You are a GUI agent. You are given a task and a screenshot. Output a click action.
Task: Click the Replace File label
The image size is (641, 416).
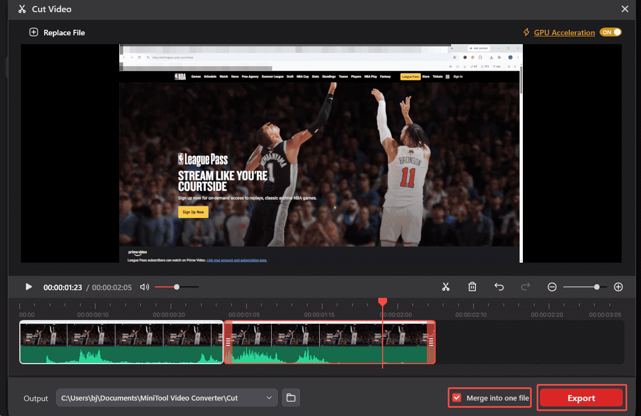[x=64, y=33]
